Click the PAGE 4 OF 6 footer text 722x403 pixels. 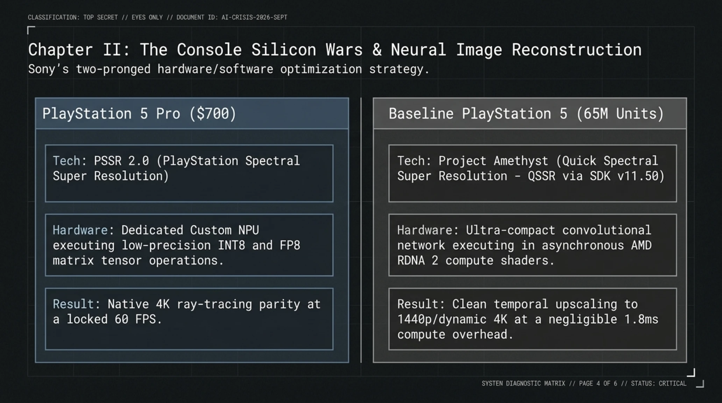point(598,383)
